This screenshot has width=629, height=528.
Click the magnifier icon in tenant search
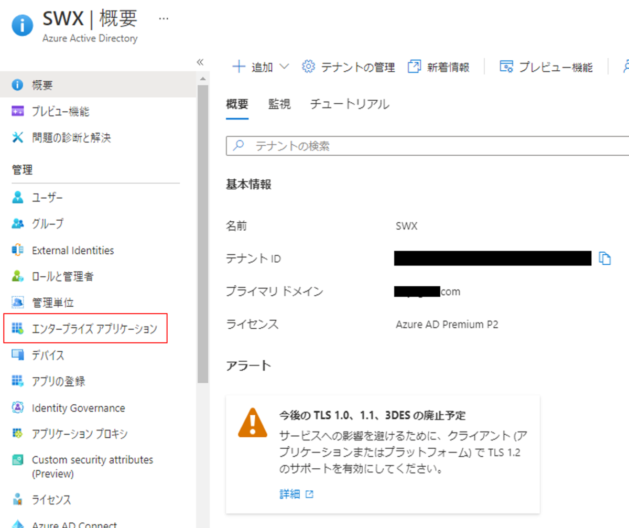tap(238, 146)
